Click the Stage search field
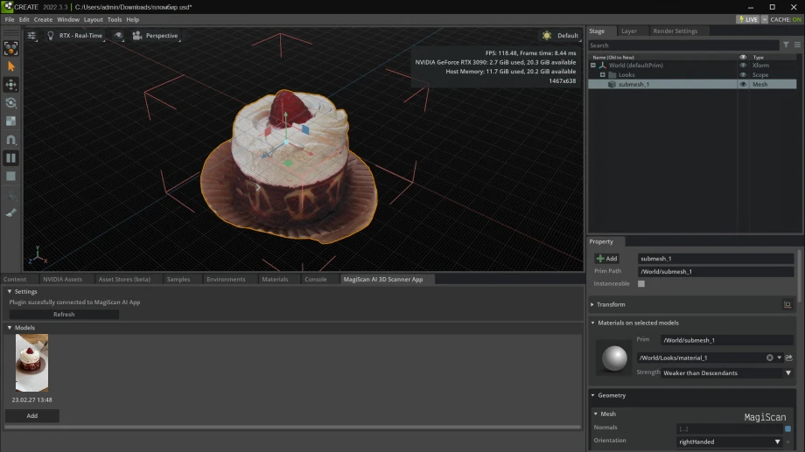The height and width of the screenshot is (452, 805). click(683, 45)
